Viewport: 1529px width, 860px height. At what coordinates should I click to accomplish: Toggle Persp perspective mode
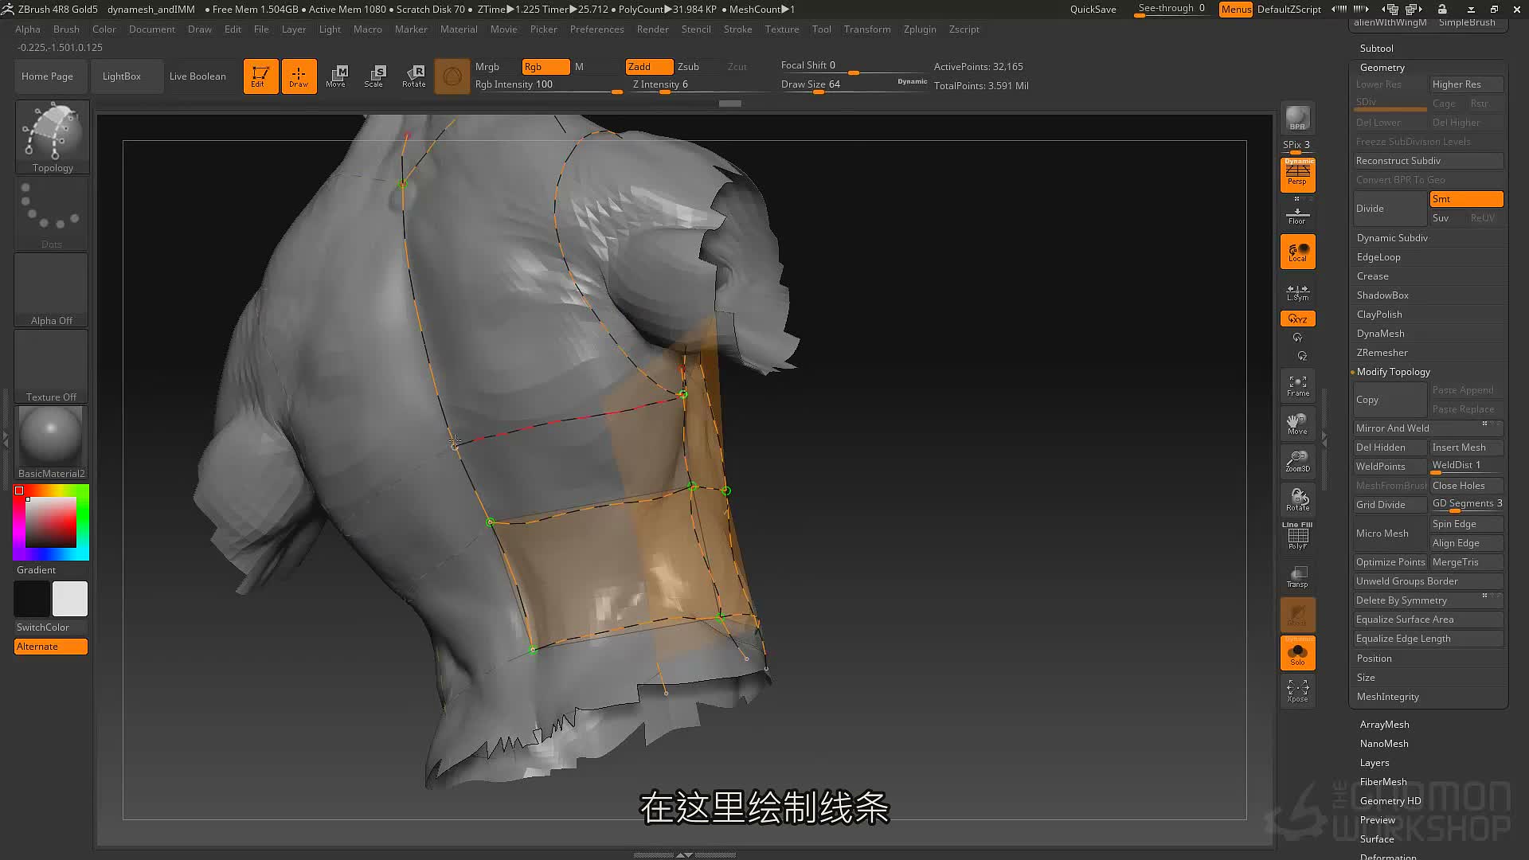pyautogui.click(x=1297, y=174)
